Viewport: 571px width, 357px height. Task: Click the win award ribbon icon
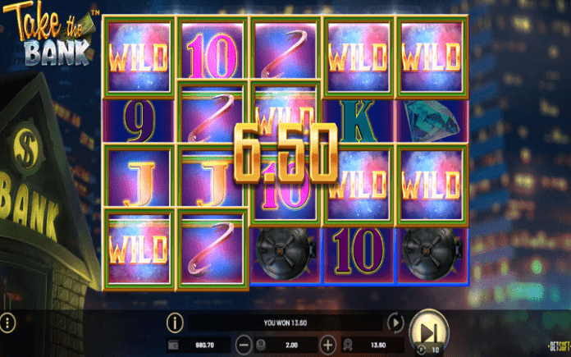pyautogui.click(x=348, y=345)
